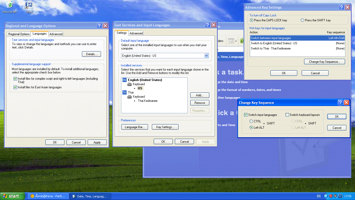Click the Start button
This screenshot has width=355, height=200.
pos(13,196)
